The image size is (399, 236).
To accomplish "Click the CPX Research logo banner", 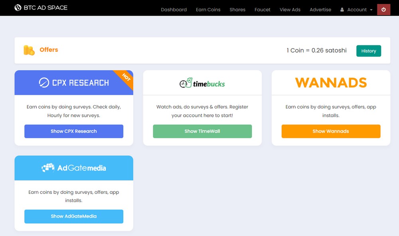I will (x=74, y=83).
